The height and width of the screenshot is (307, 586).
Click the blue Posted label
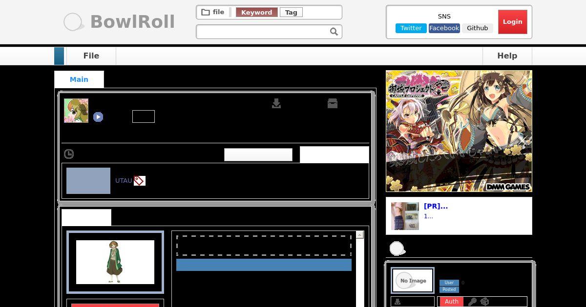[449, 289]
